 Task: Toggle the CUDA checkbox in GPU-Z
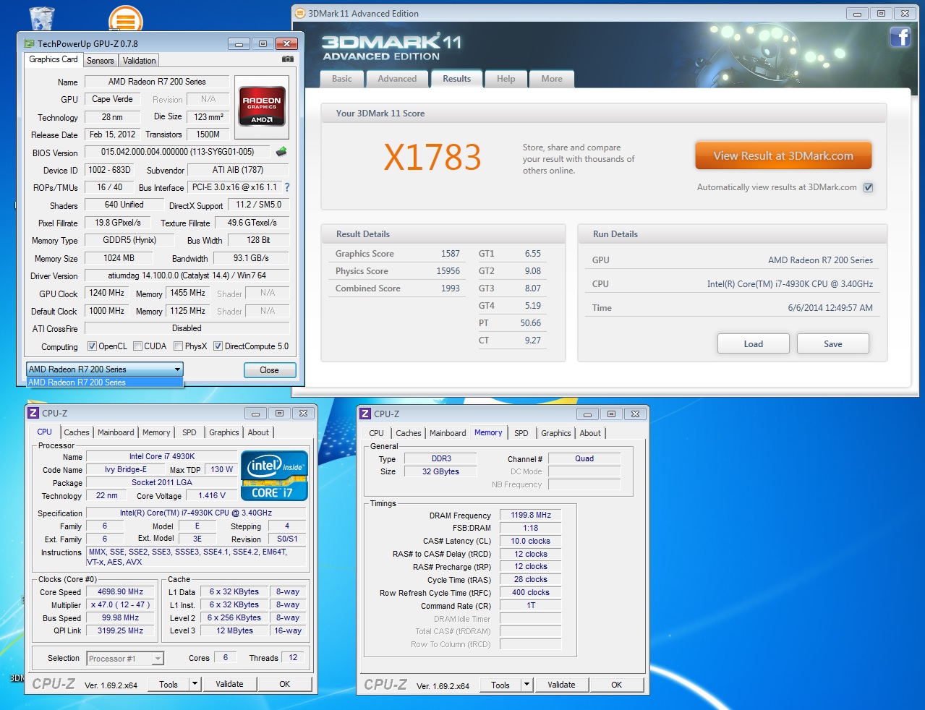137,346
